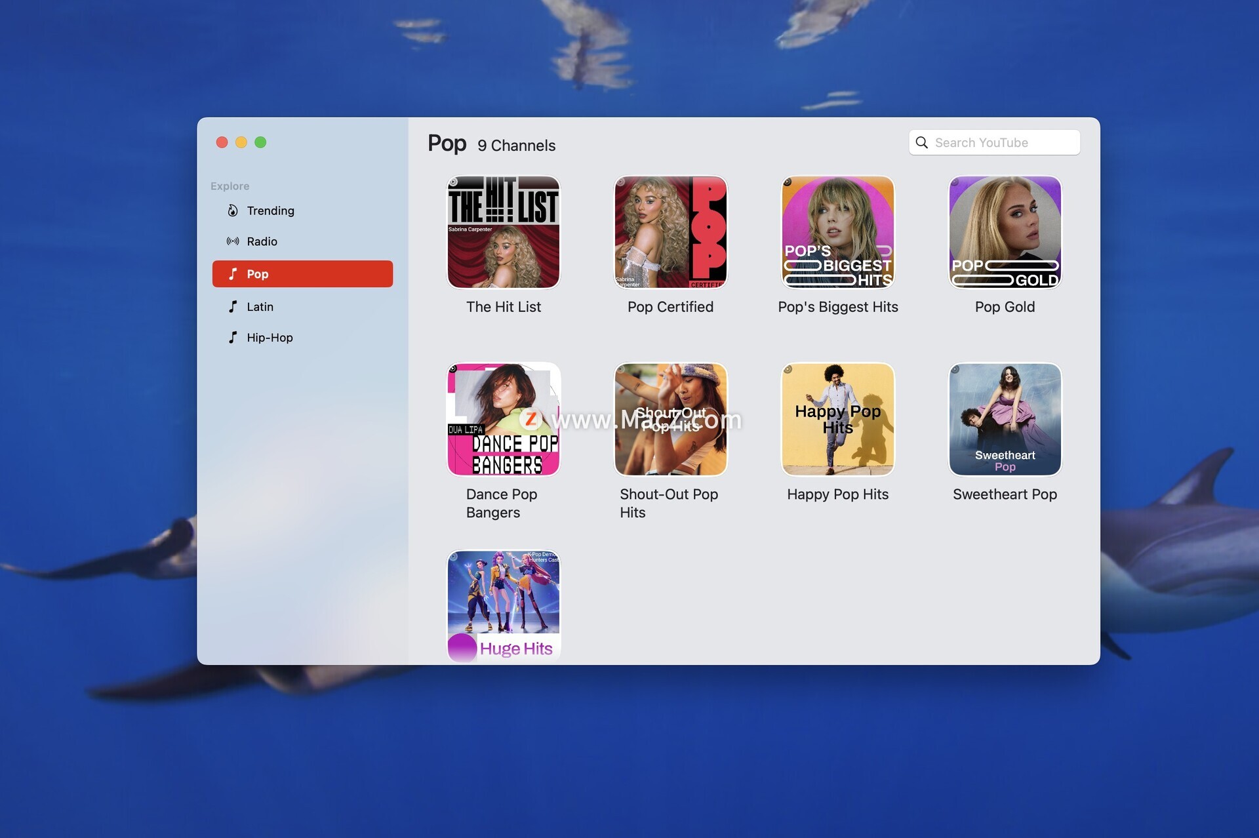Click the search magnifying glass icon

[921, 142]
